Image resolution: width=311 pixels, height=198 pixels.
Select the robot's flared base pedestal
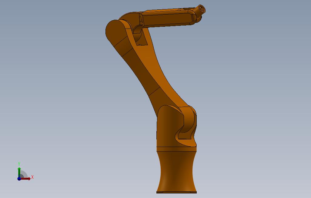tap(176, 172)
